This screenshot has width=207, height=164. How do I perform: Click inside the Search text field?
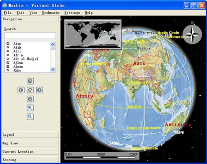[30, 36]
